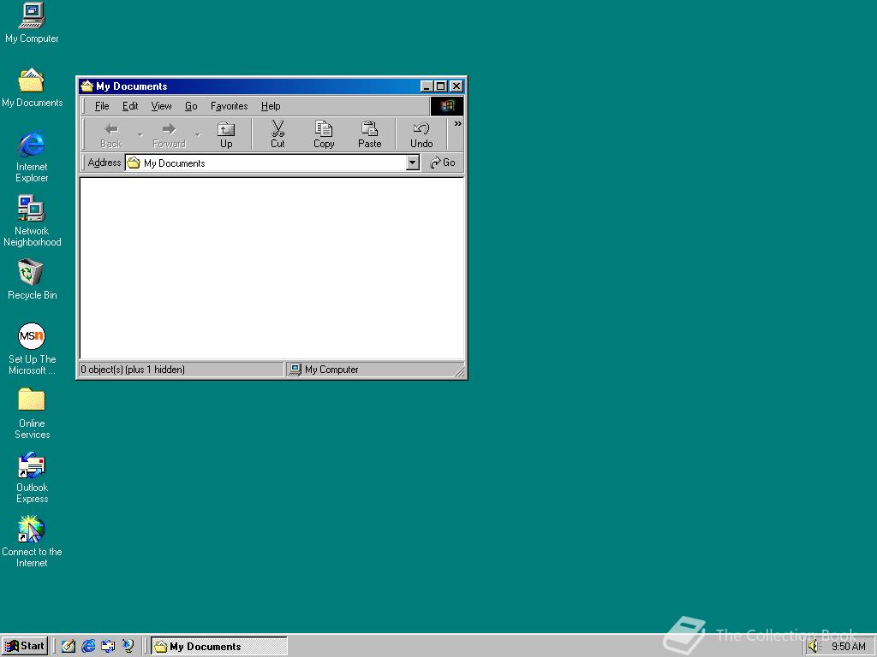
Task: Launch Outlook Express from quick launch
Action: [x=108, y=647]
